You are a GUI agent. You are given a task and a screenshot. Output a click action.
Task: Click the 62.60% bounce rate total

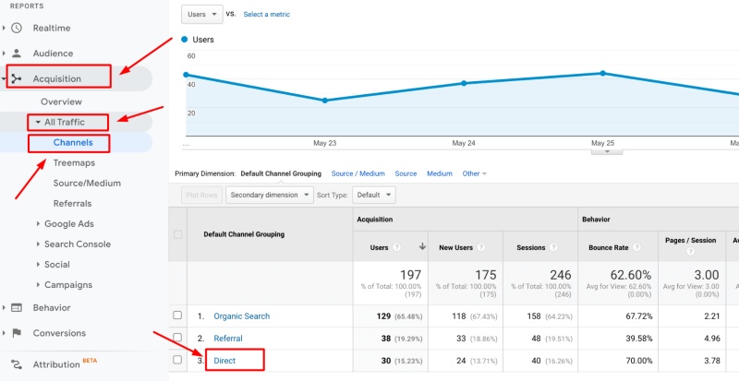pos(631,275)
